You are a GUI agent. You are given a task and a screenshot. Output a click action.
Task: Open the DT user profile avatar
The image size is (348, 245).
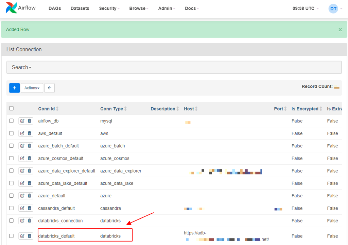333,8
